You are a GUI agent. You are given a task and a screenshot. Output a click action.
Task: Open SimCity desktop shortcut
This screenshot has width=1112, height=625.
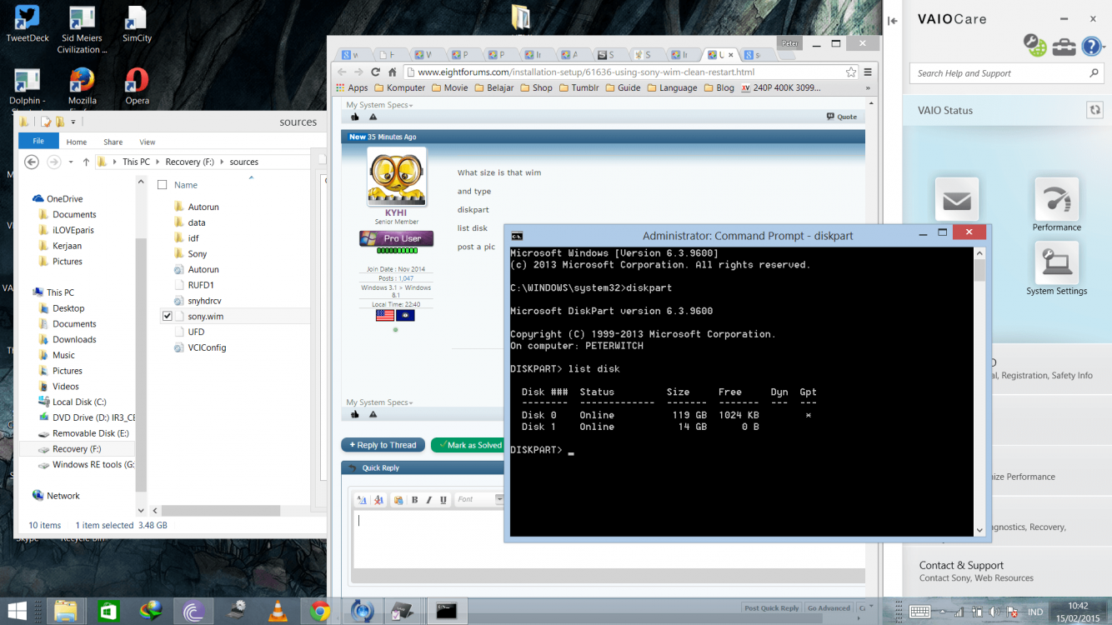[x=137, y=25]
